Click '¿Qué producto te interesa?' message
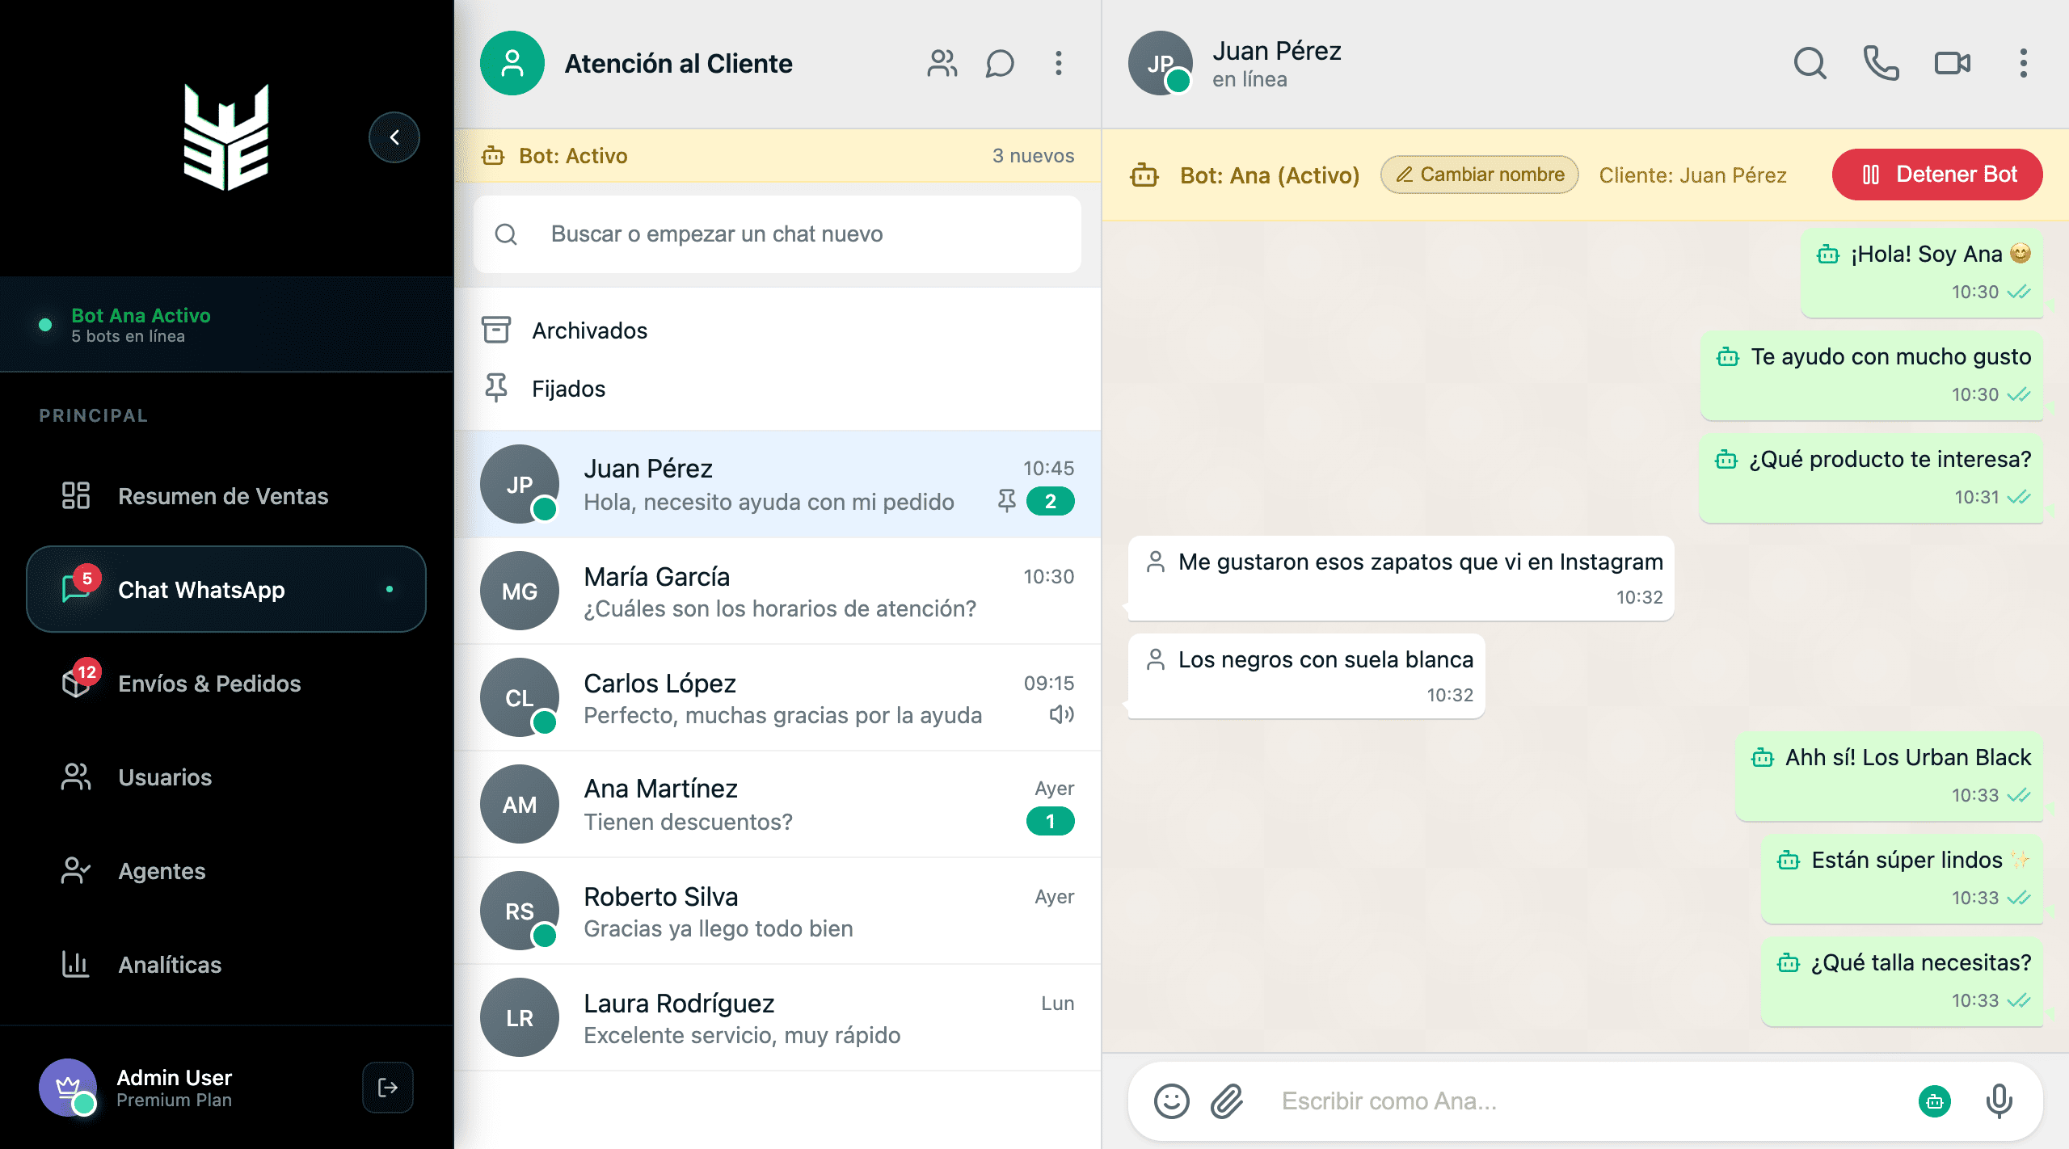Viewport: 2069px width, 1149px height. tap(1871, 478)
